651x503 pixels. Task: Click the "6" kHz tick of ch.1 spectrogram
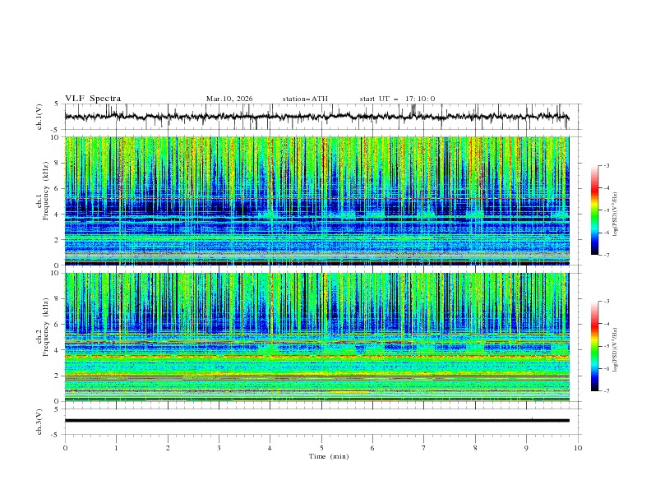tap(58, 188)
